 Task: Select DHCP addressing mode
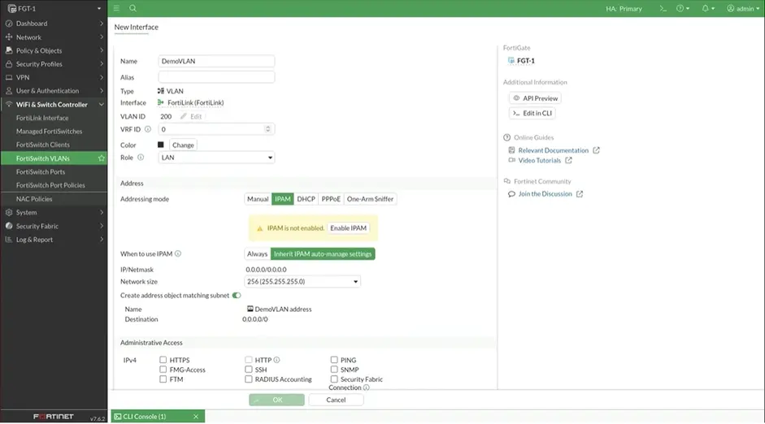[306, 199]
